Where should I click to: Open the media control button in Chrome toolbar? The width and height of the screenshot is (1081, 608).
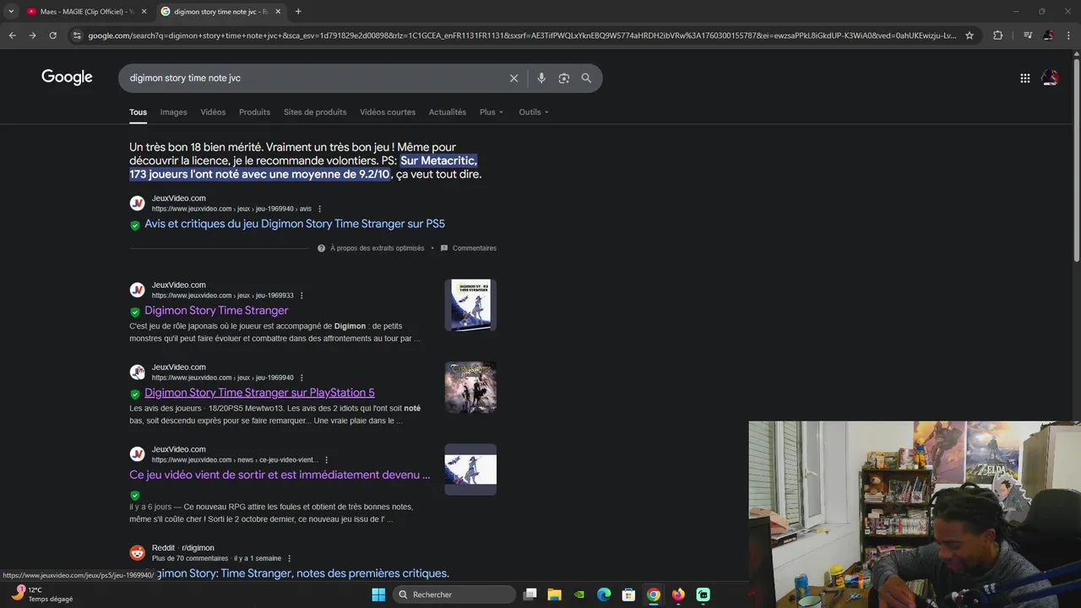pos(1028,35)
